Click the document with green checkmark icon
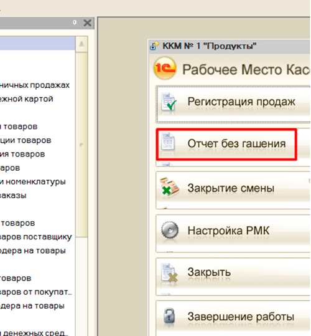311x336 pixels. (169, 102)
